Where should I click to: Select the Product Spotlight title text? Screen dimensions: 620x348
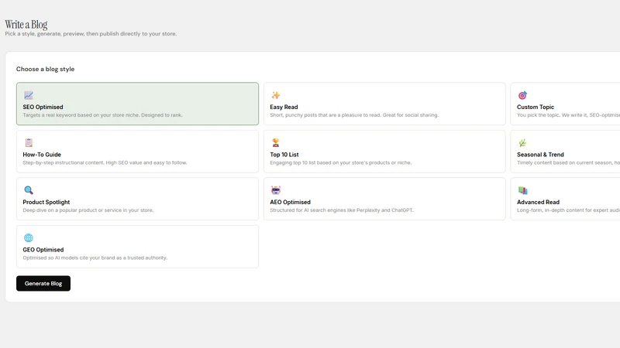[46, 202]
